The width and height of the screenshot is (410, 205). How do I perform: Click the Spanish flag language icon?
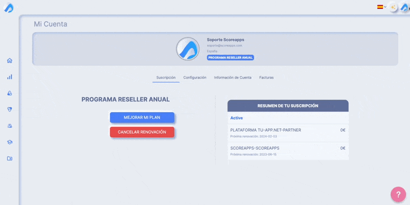pyautogui.click(x=380, y=7)
